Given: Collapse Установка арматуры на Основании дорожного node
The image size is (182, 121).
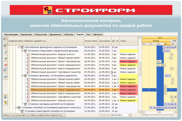Looking at the screenshot, I should (22, 76).
